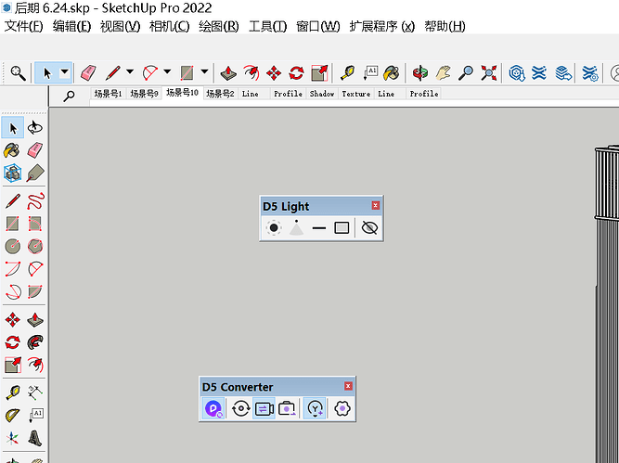Click the D5 Converter sync model icon
Viewport: 619px width, 463px height.
point(240,408)
